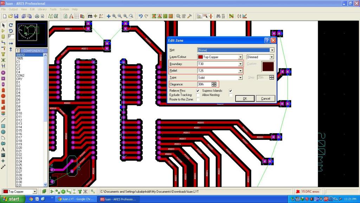Click the 15 DRC errors indicator
The image size is (360, 203).
pyautogui.click(x=308, y=191)
